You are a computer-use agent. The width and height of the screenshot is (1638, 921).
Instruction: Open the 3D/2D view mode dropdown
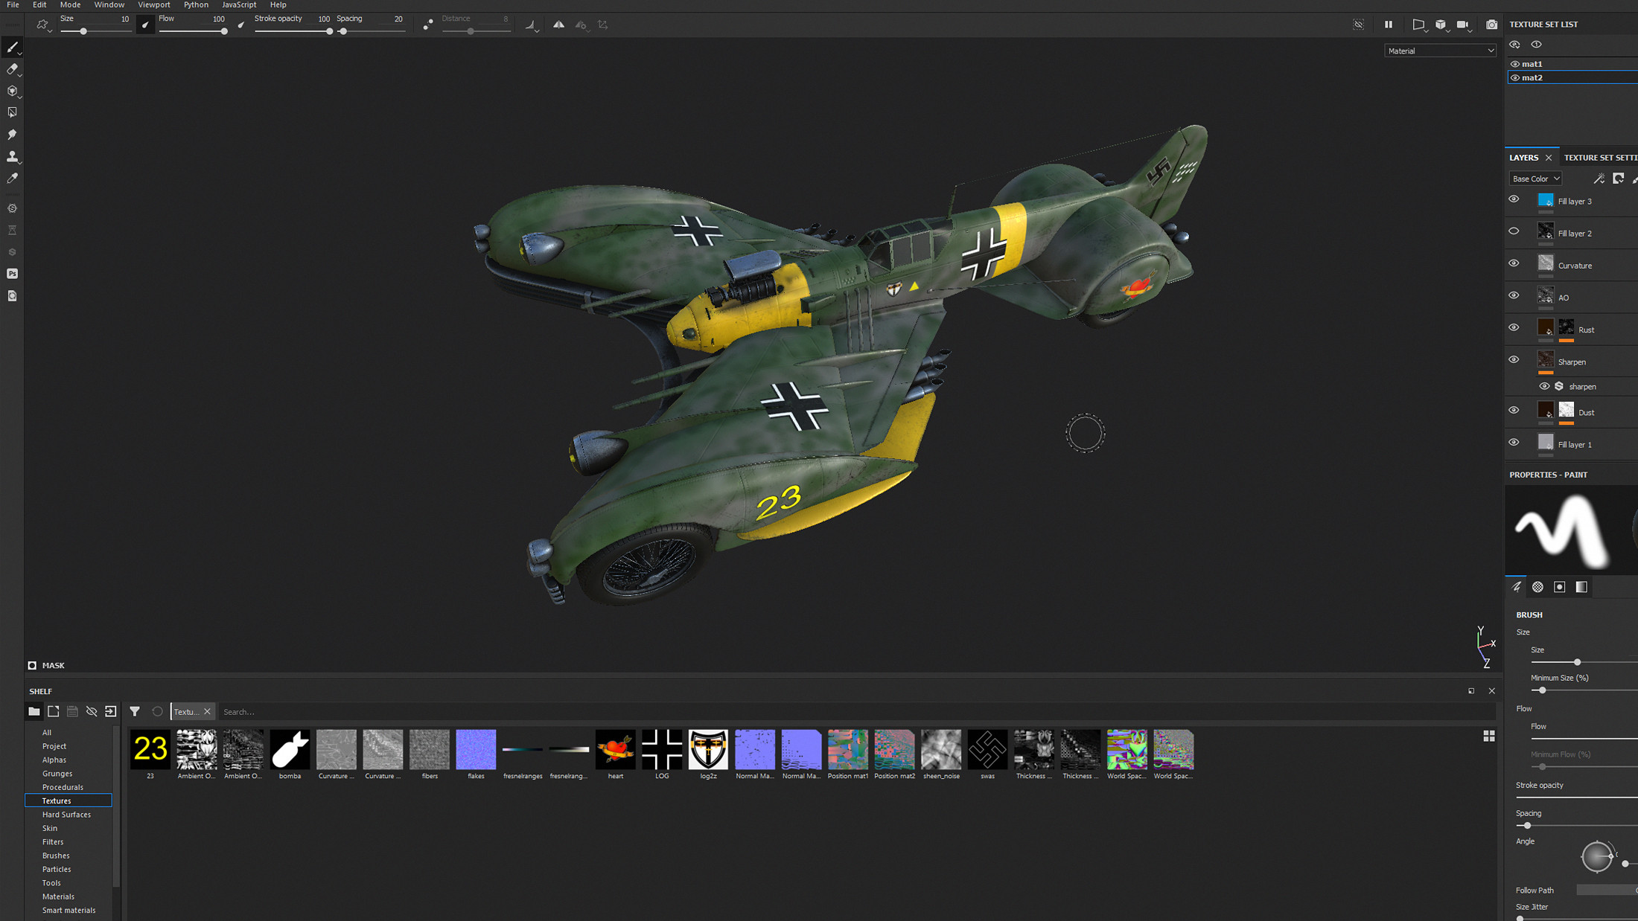click(1419, 25)
